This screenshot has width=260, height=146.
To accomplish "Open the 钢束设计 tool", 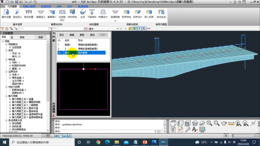I will pos(138,14).
